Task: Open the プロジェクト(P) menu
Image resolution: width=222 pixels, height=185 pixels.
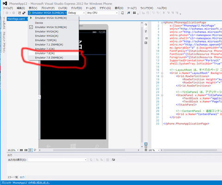Action: (48, 8)
